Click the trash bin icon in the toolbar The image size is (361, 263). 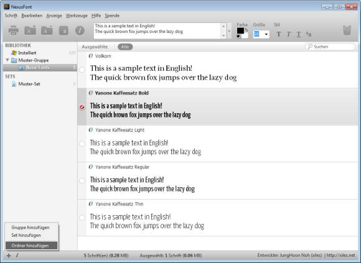(347, 30)
